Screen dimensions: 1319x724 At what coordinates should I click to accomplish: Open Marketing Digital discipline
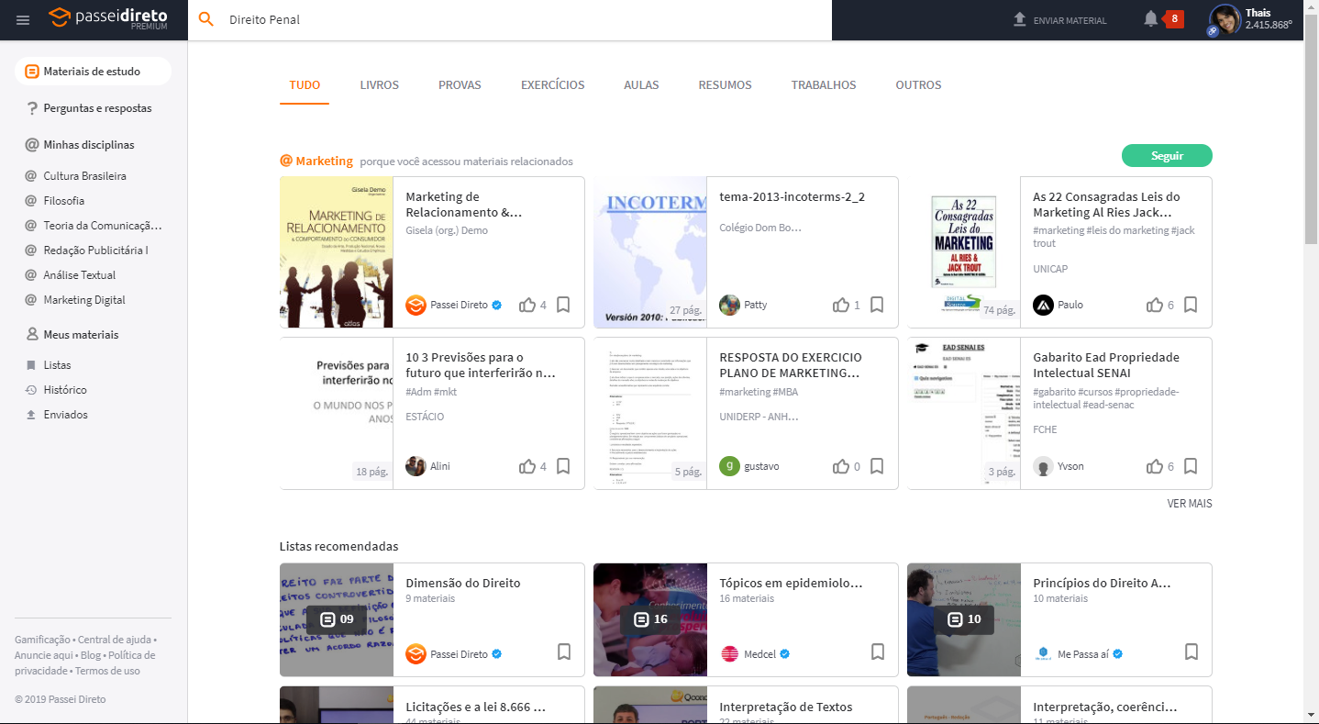[84, 300]
